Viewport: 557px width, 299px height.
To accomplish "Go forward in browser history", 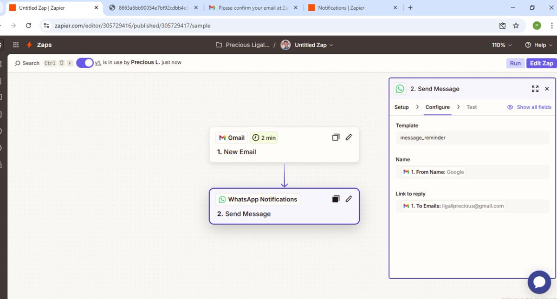I will [13, 26].
